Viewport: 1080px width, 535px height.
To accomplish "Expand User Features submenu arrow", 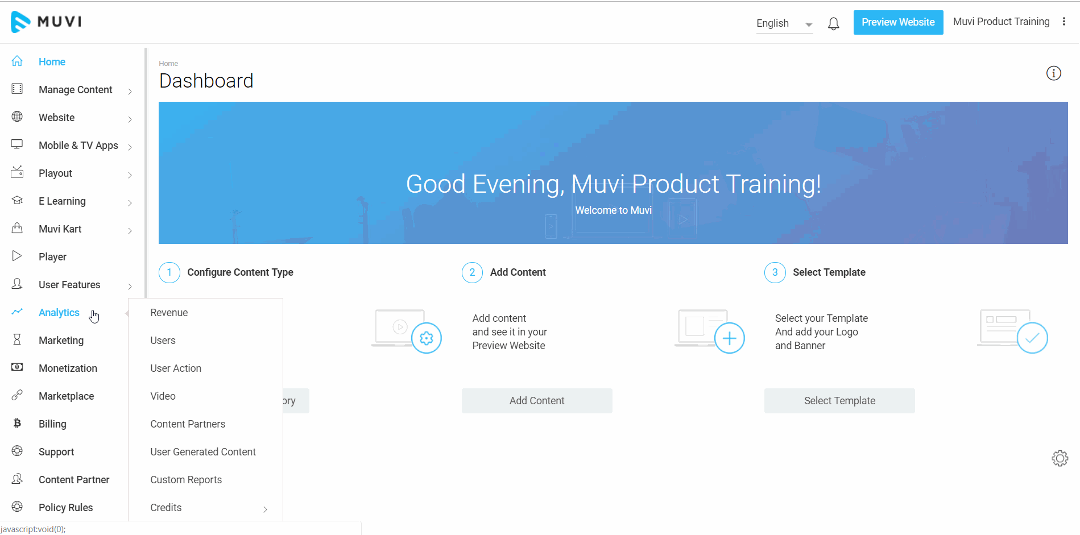I will tap(130, 287).
